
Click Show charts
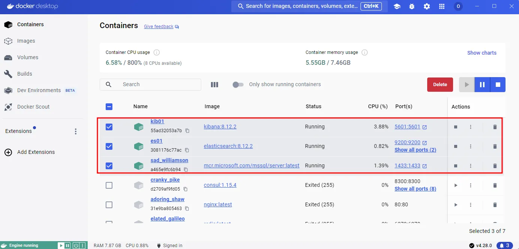[x=482, y=53]
